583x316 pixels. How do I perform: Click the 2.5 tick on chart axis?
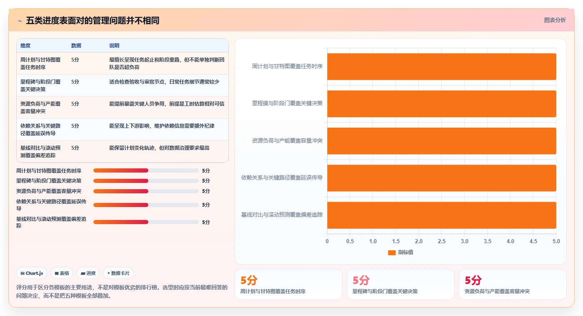coord(441,242)
